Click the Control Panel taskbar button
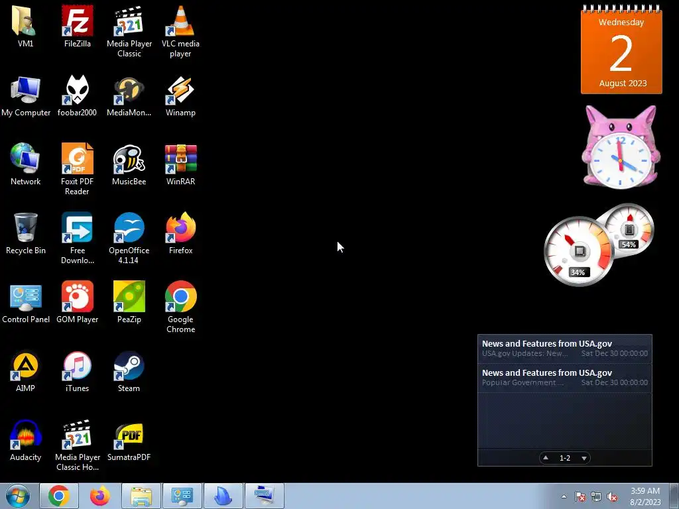The width and height of the screenshot is (679, 509). [x=182, y=496]
